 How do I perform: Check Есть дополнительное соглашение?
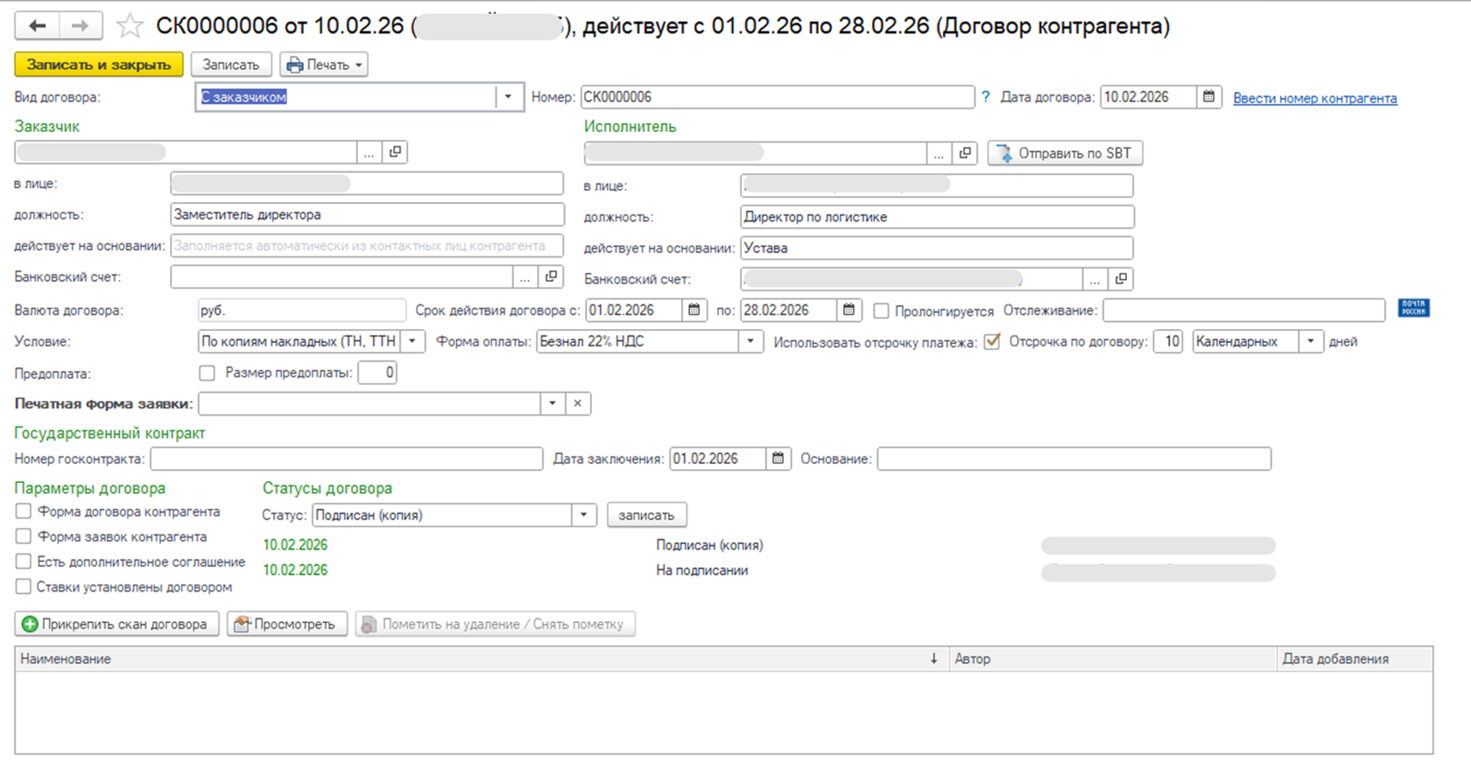click(x=24, y=561)
